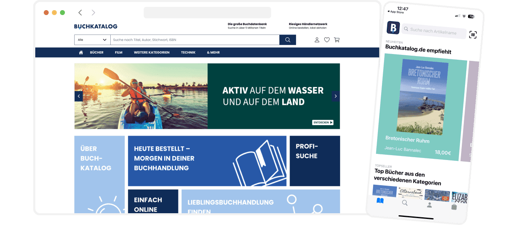Focus the 'Suche nach Titel, Autor' search field
Image resolution: width=519 pixels, height=225 pixels.
pos(195,40)
